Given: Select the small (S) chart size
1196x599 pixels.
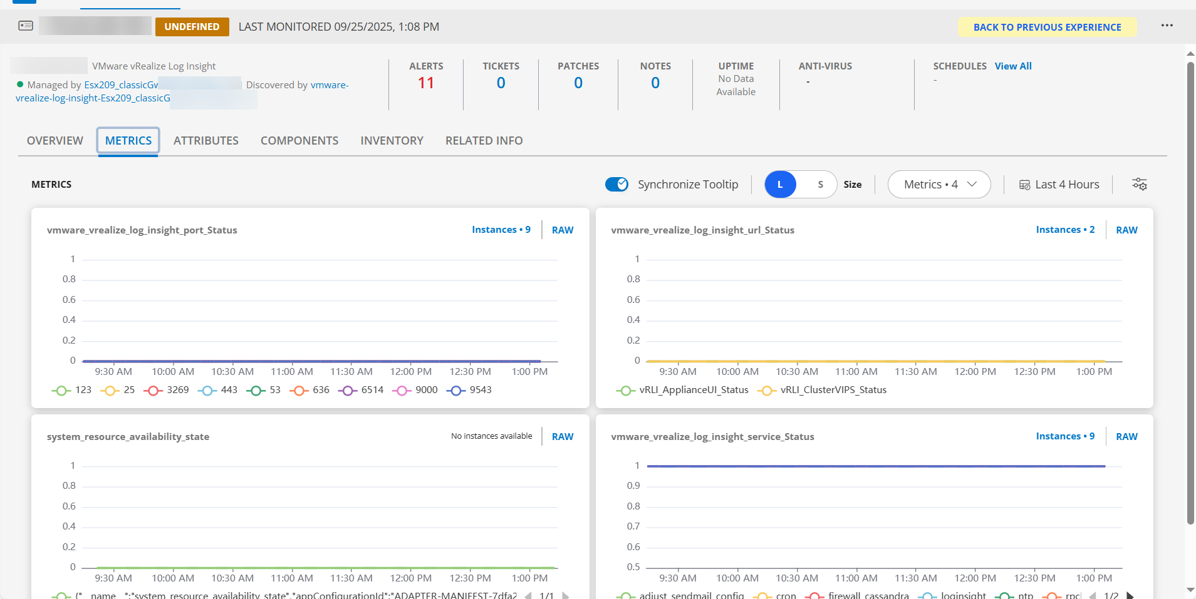Looking at the screenshot, I should 820,185.
